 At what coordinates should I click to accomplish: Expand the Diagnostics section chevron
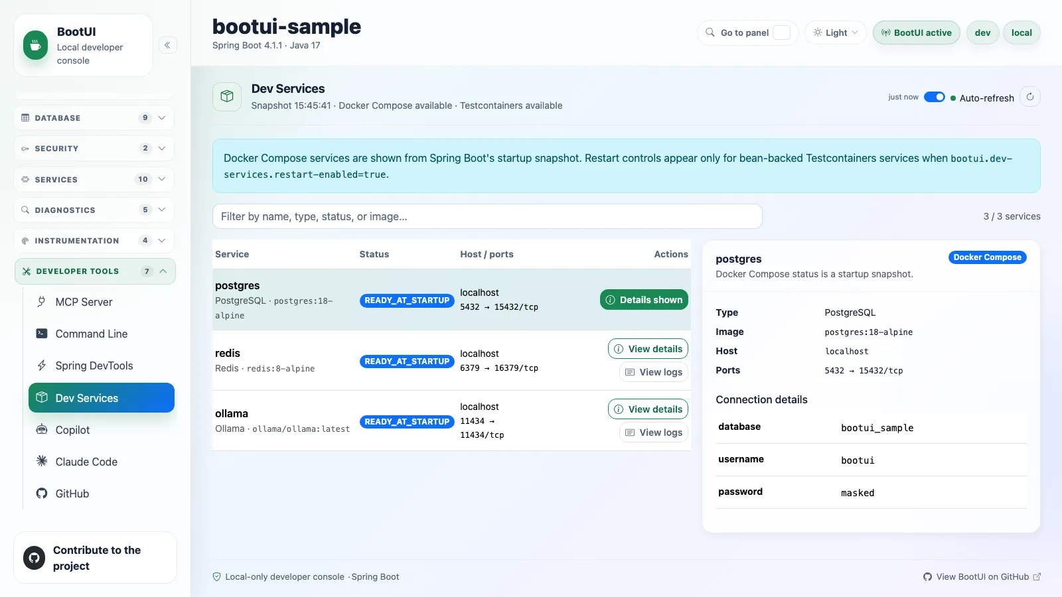click(162, 210)
